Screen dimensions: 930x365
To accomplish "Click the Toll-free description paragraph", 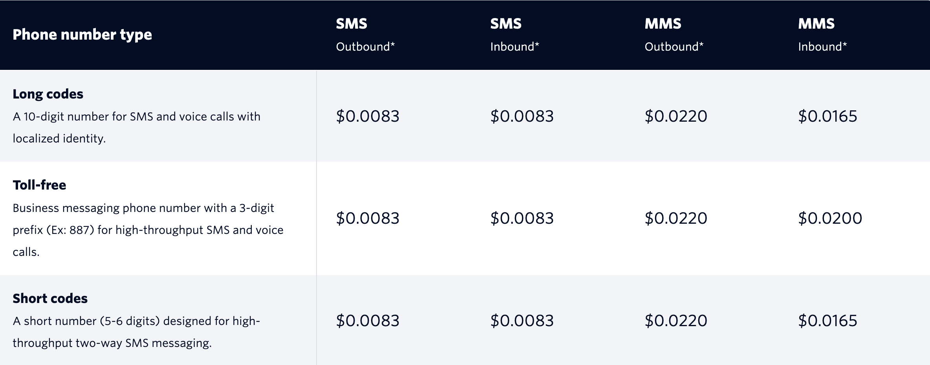I will (x=148, y=230).
